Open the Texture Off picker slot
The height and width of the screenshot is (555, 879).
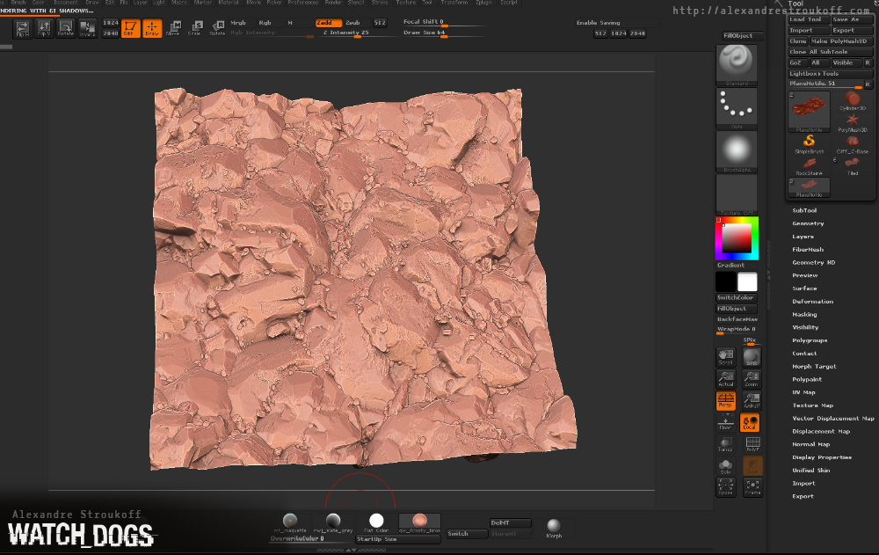click(736, 194)
